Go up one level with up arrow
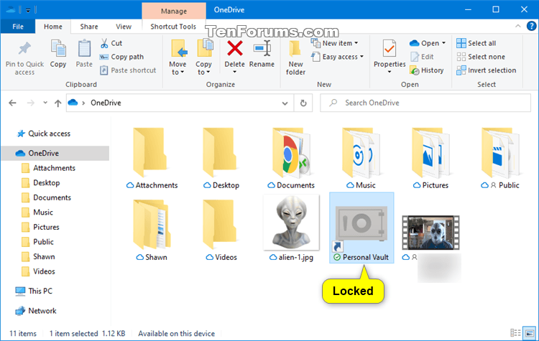The image size is (539, 341). pyautogui.click(x=57, y=103)
